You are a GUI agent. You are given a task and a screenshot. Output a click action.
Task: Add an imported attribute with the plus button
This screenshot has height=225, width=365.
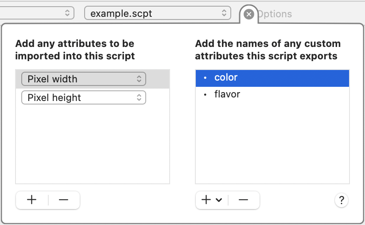click(31, 200)
